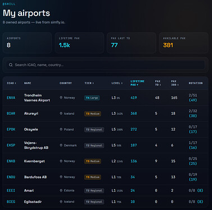Click T4 Large tier badge for ENVA
The image size is (212, 210).
(92, 98)
